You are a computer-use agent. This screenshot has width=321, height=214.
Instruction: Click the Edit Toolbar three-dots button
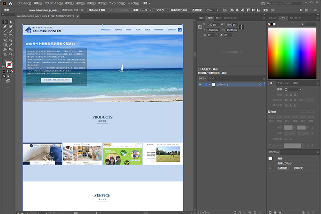pos(8,87)
